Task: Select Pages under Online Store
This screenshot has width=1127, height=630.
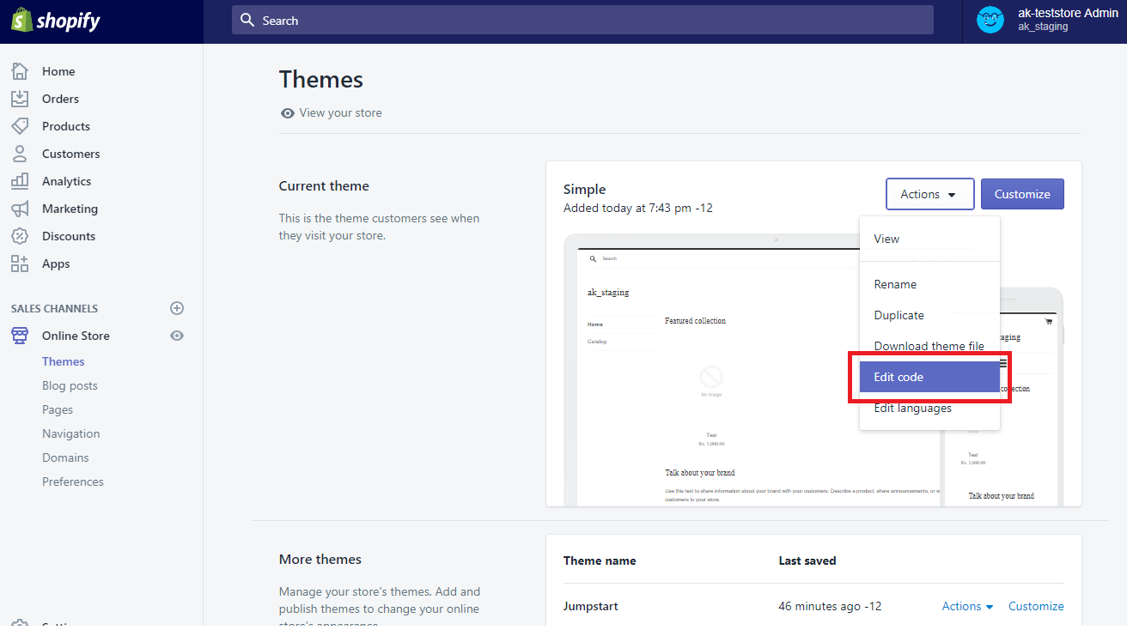Action: [x=58, y=409]
